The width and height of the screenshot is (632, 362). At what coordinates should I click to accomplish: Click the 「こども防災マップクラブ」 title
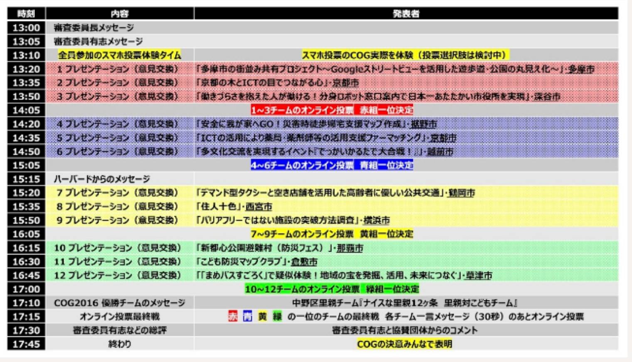click(x=242, y=262)
